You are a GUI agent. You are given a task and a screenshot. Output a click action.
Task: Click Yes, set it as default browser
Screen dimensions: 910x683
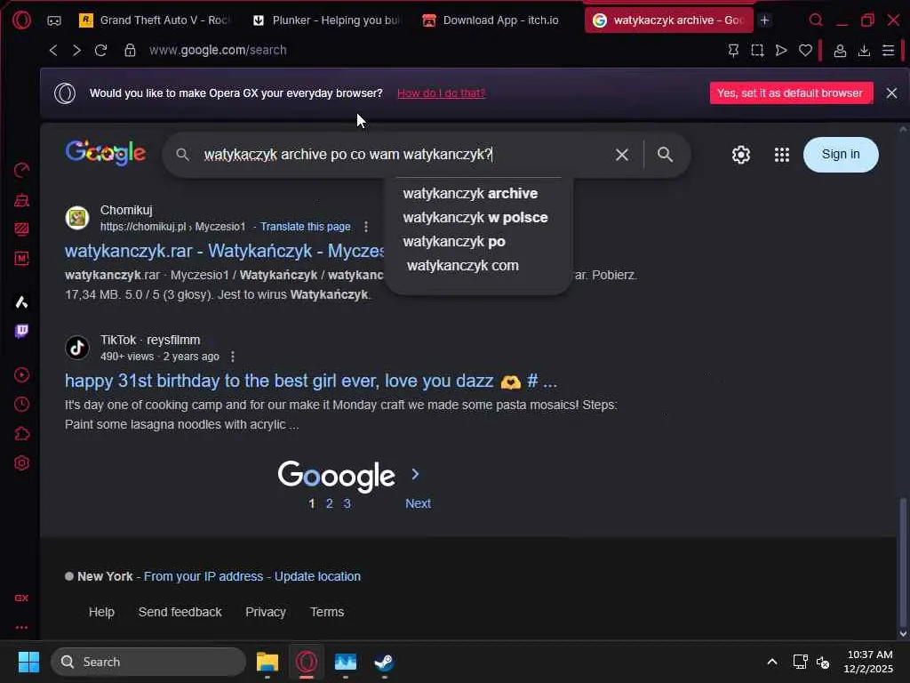[790, 92]
